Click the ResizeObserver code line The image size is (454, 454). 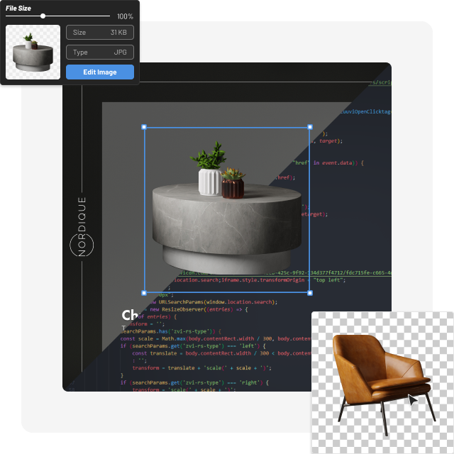click(206, 311)
